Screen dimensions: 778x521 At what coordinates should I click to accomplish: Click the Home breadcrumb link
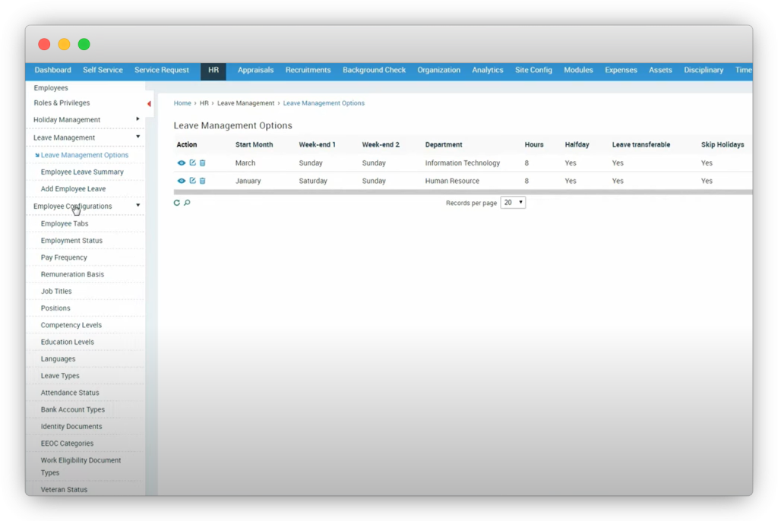(x=182, y=103)
